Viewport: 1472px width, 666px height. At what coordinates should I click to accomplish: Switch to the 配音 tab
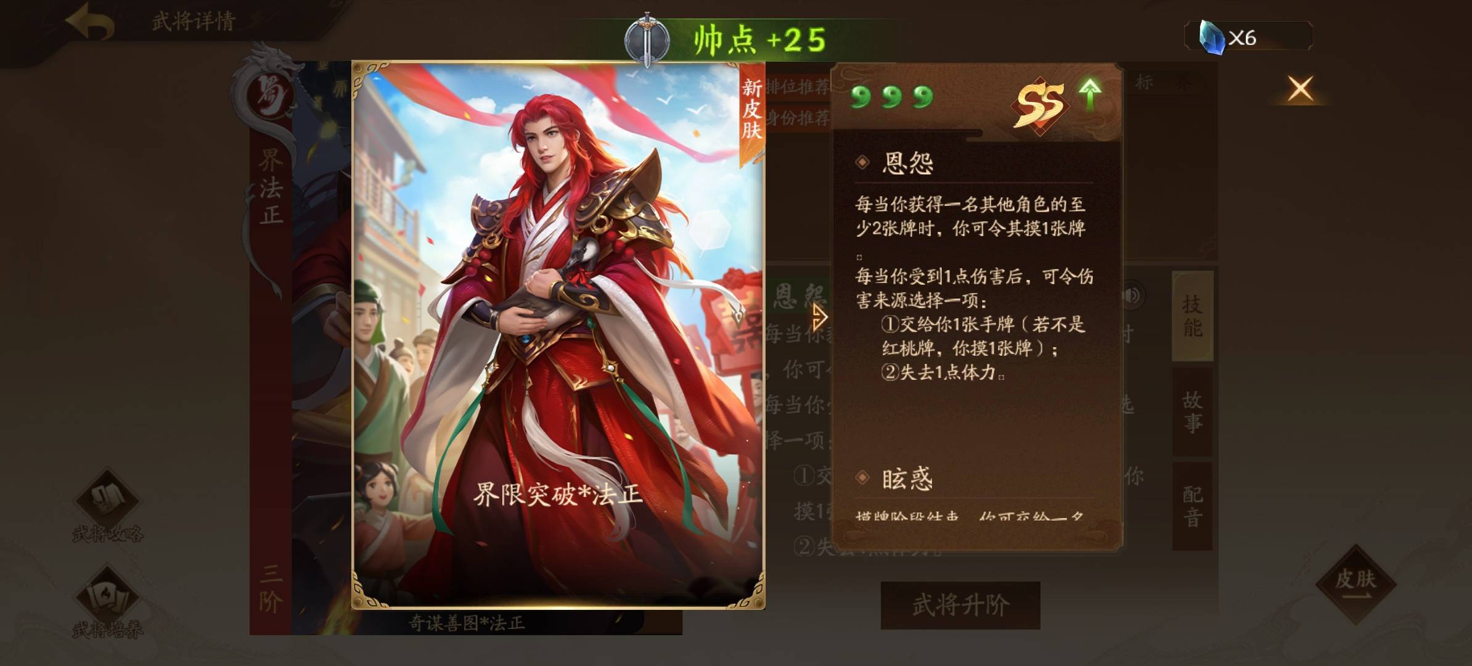[1192, 506]
